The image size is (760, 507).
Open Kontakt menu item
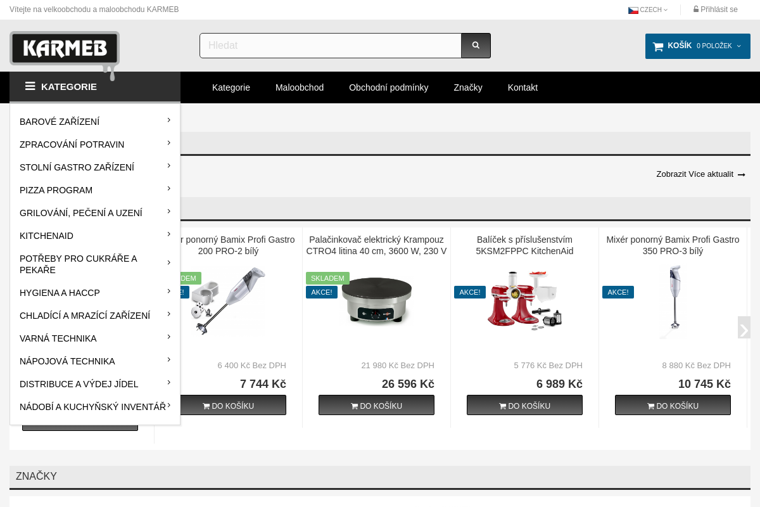[x=522, y=87]
